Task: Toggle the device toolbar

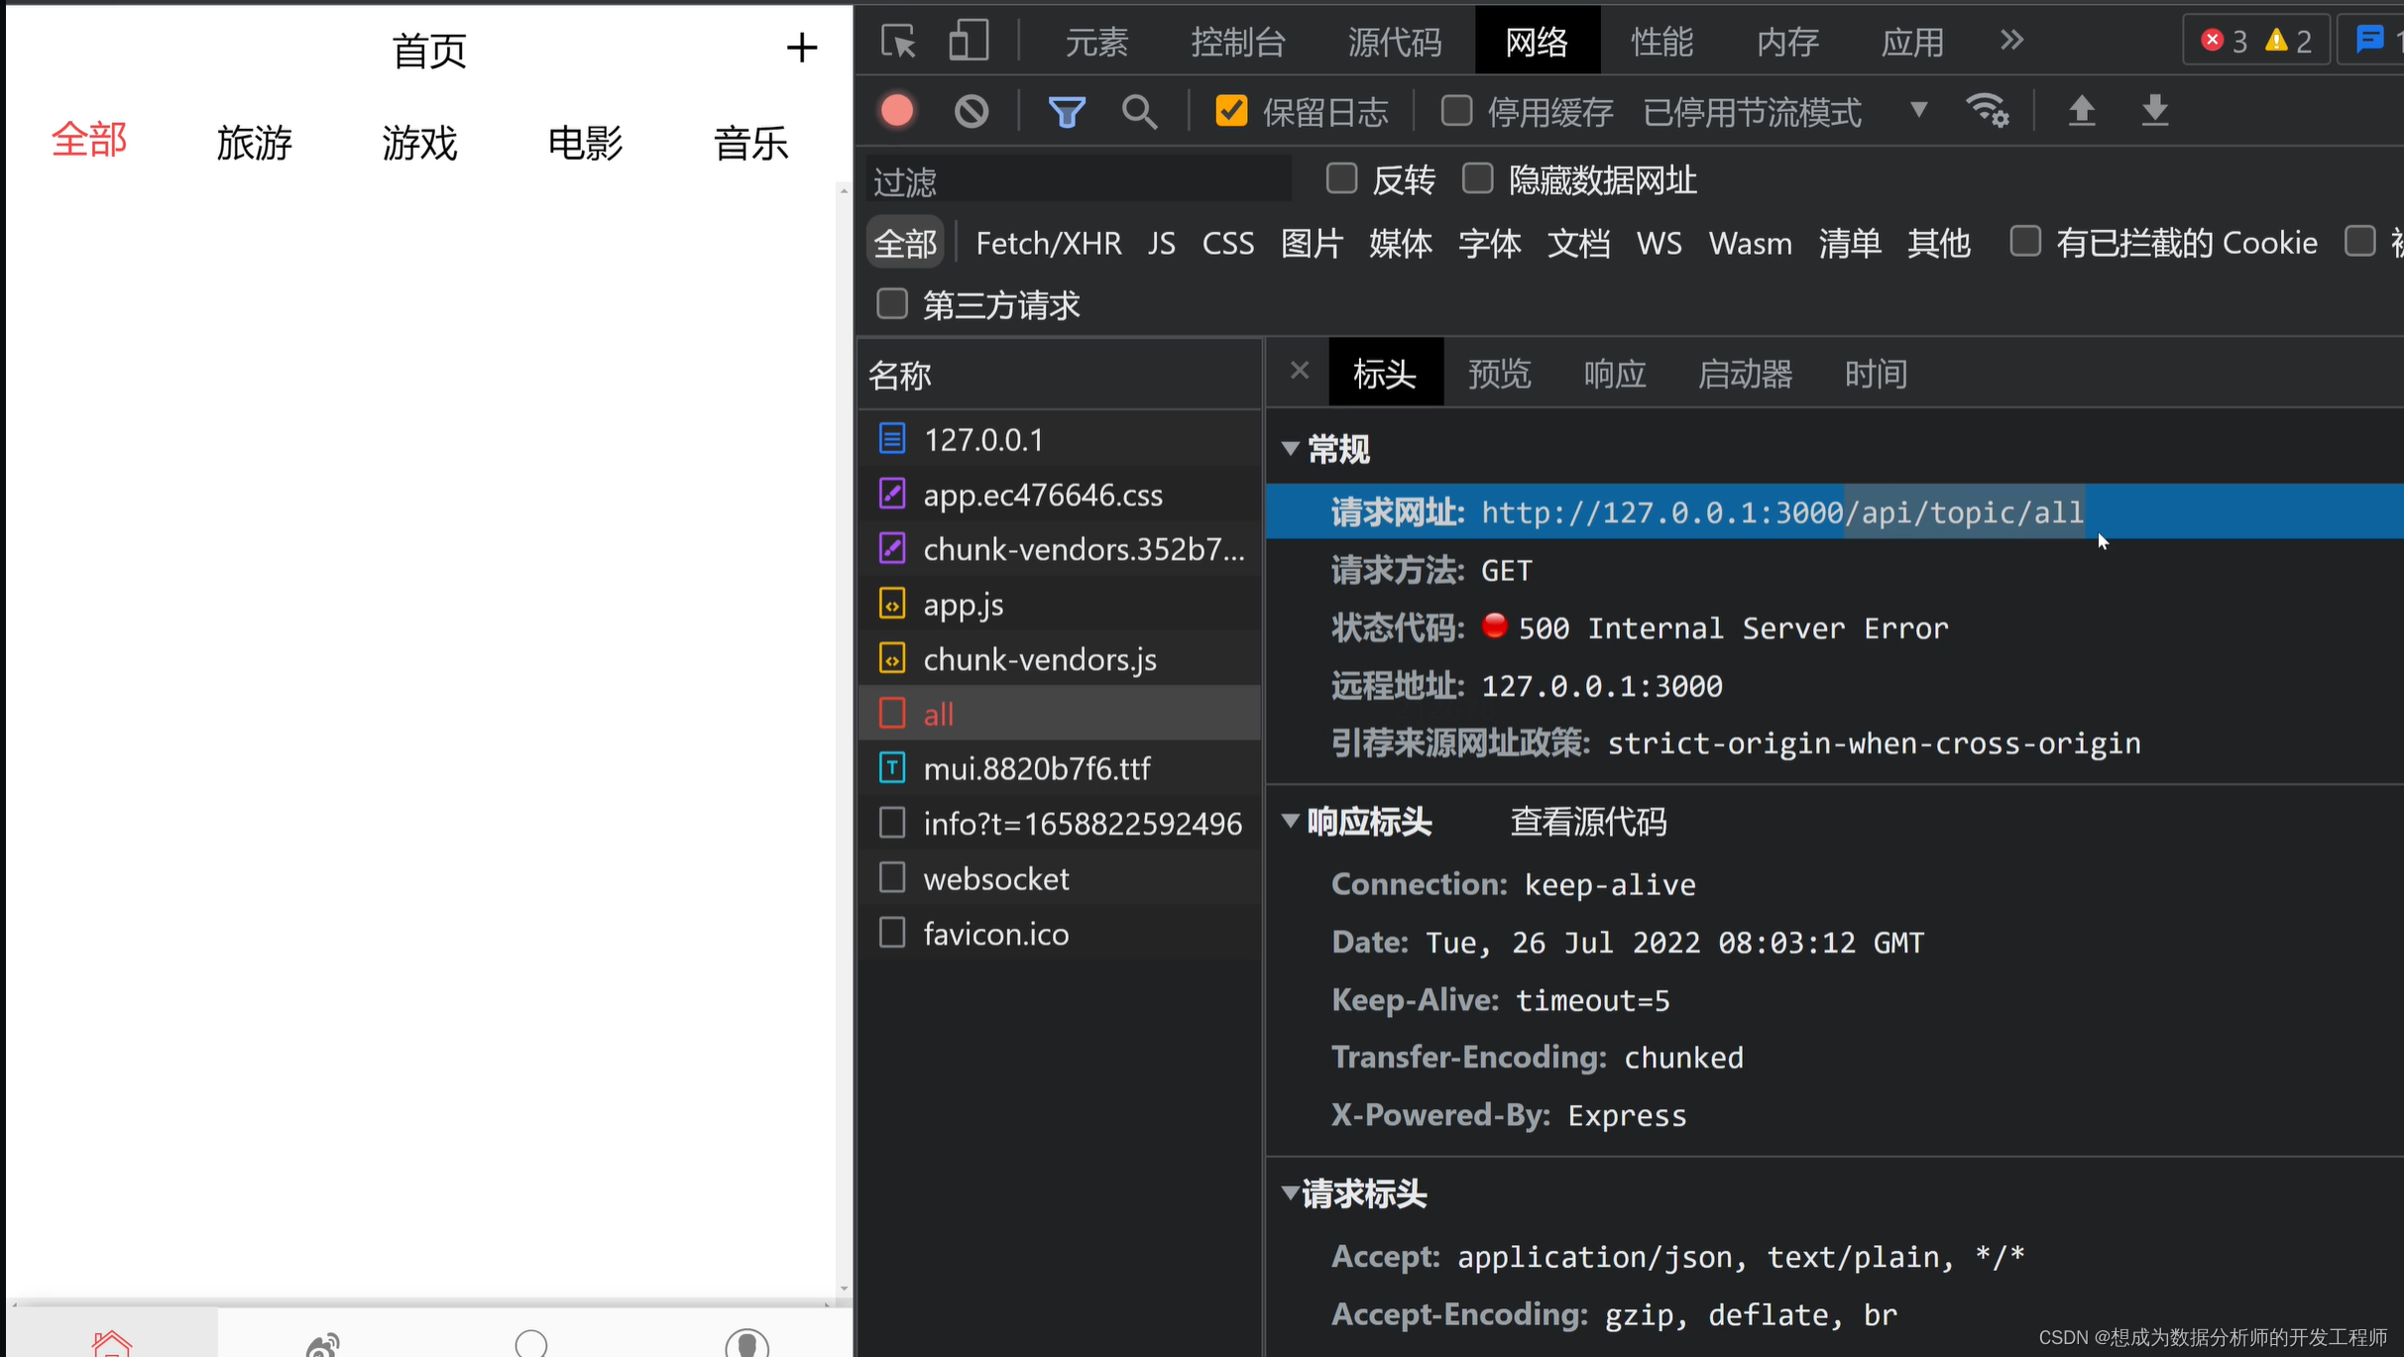Action: 967,40
